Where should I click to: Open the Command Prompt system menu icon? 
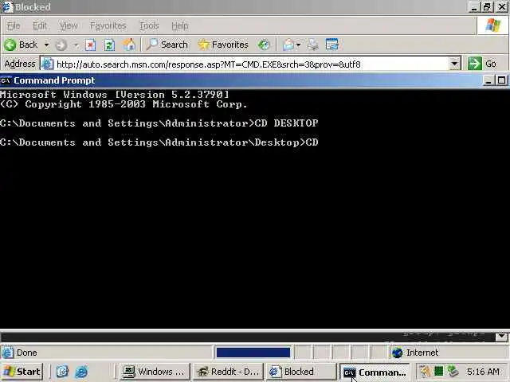click(6, 80)
